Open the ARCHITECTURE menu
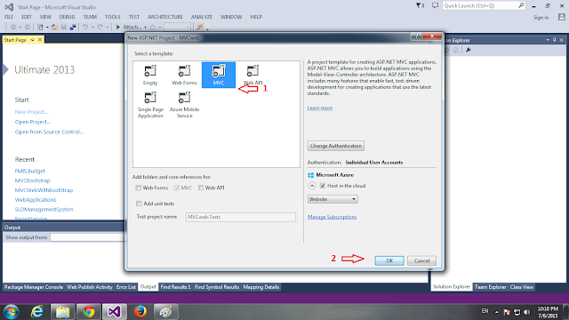The width and height of the screenshot is (569, 320). (x=165, y=17)
